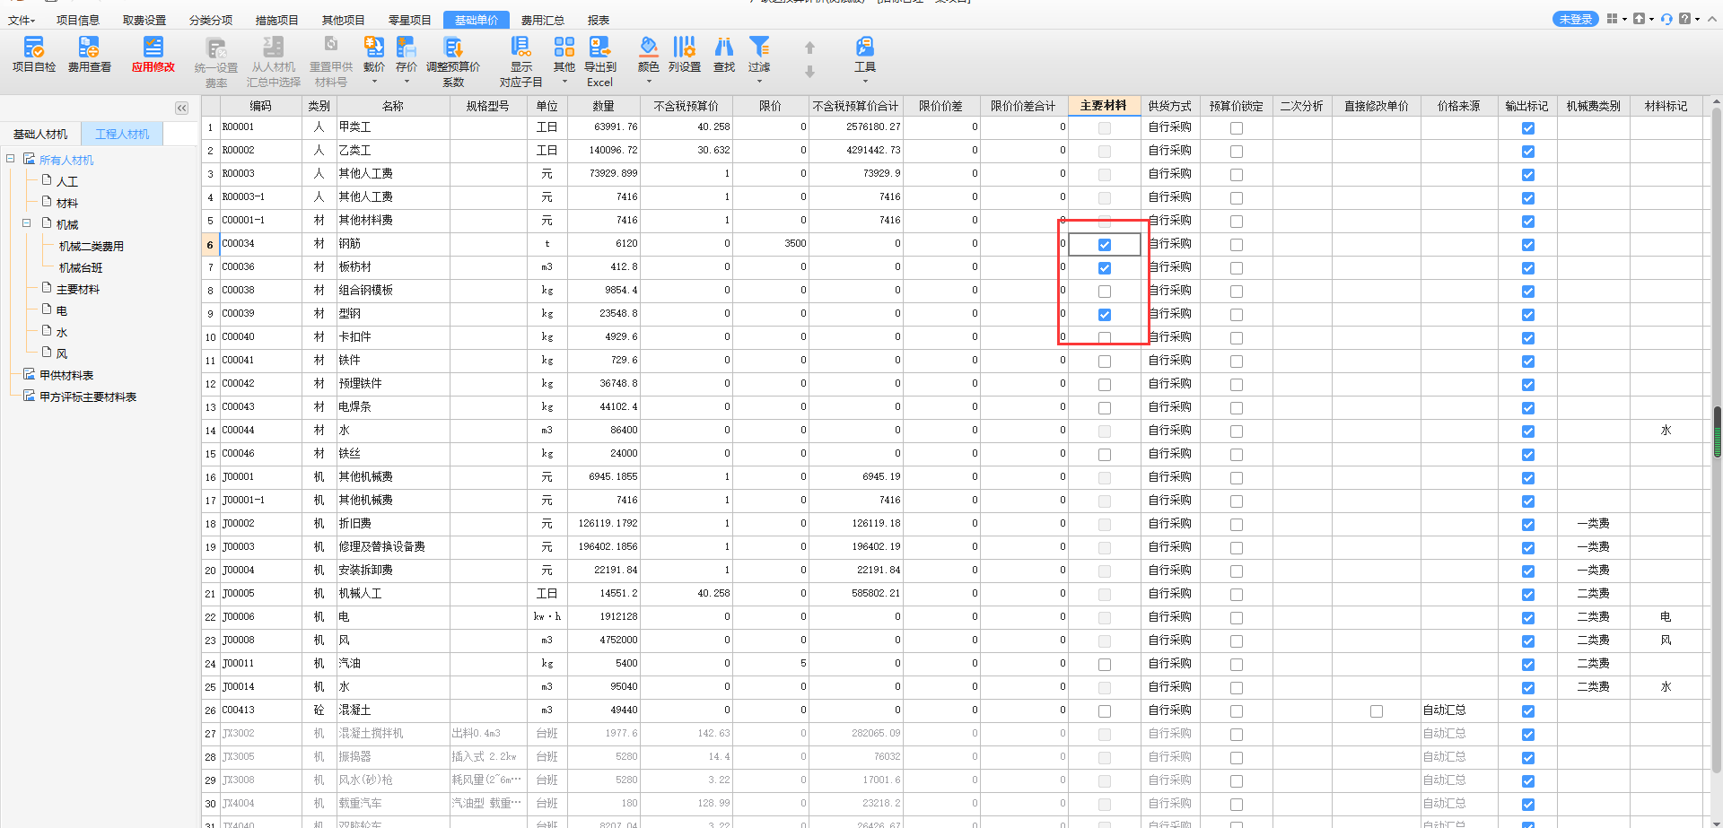Click the 项目自检 toolbar icon

(33, 54)
